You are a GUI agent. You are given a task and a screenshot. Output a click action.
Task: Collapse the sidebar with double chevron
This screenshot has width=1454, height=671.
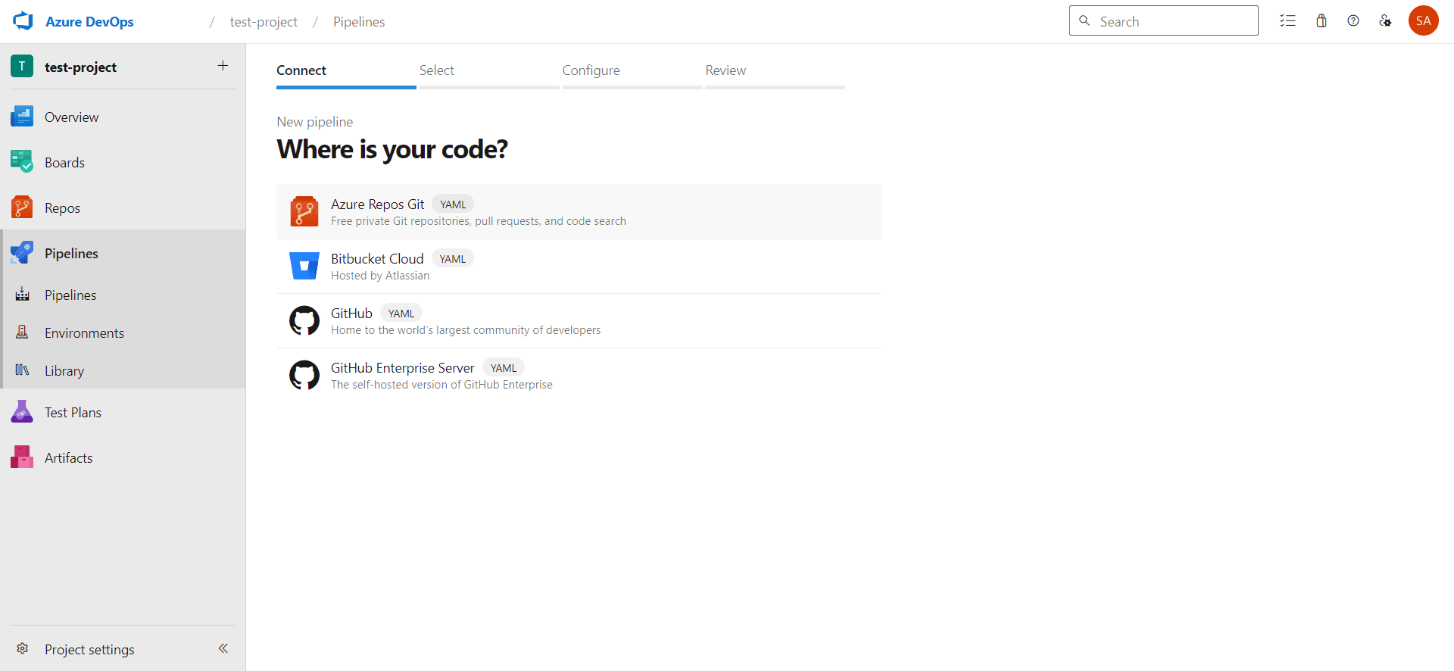pos(223,648)
